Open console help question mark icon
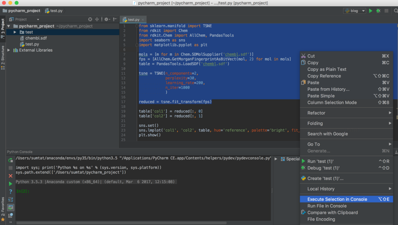398x225 pixels. (10, 192)
